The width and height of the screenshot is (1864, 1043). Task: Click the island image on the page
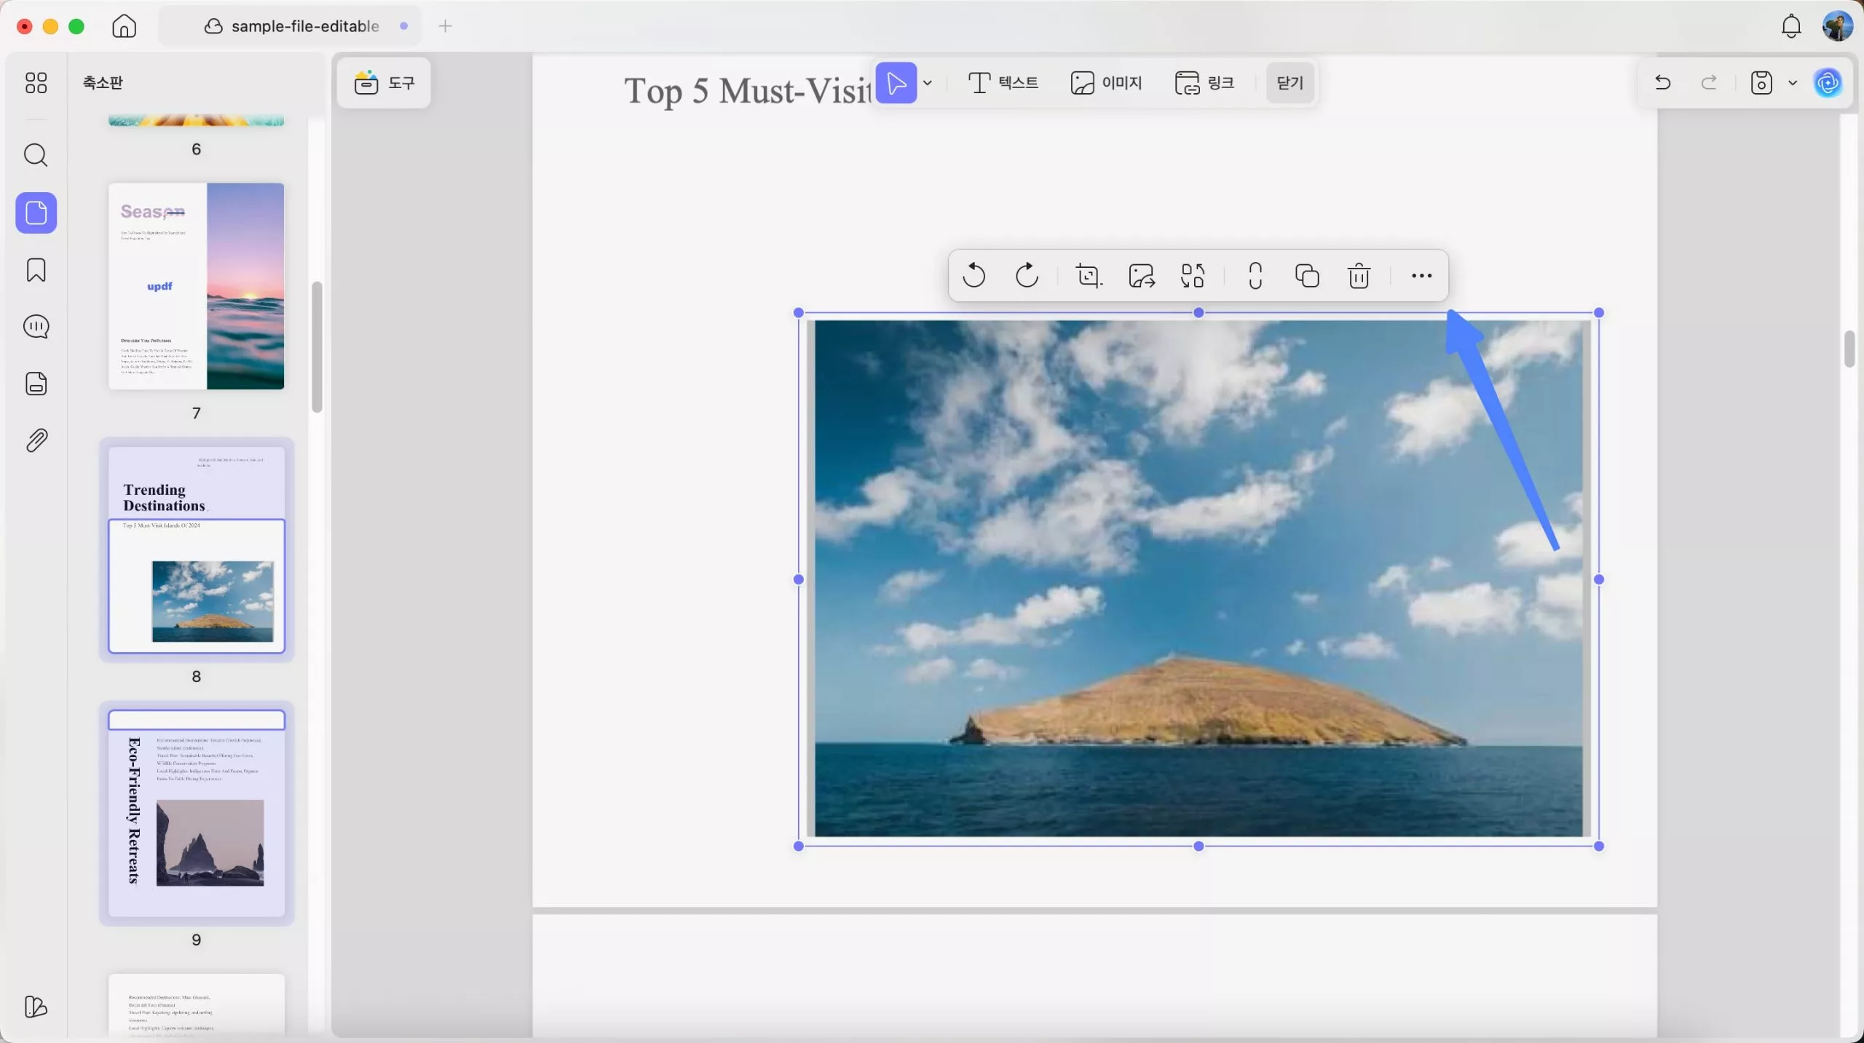[x=1198, y=579]
